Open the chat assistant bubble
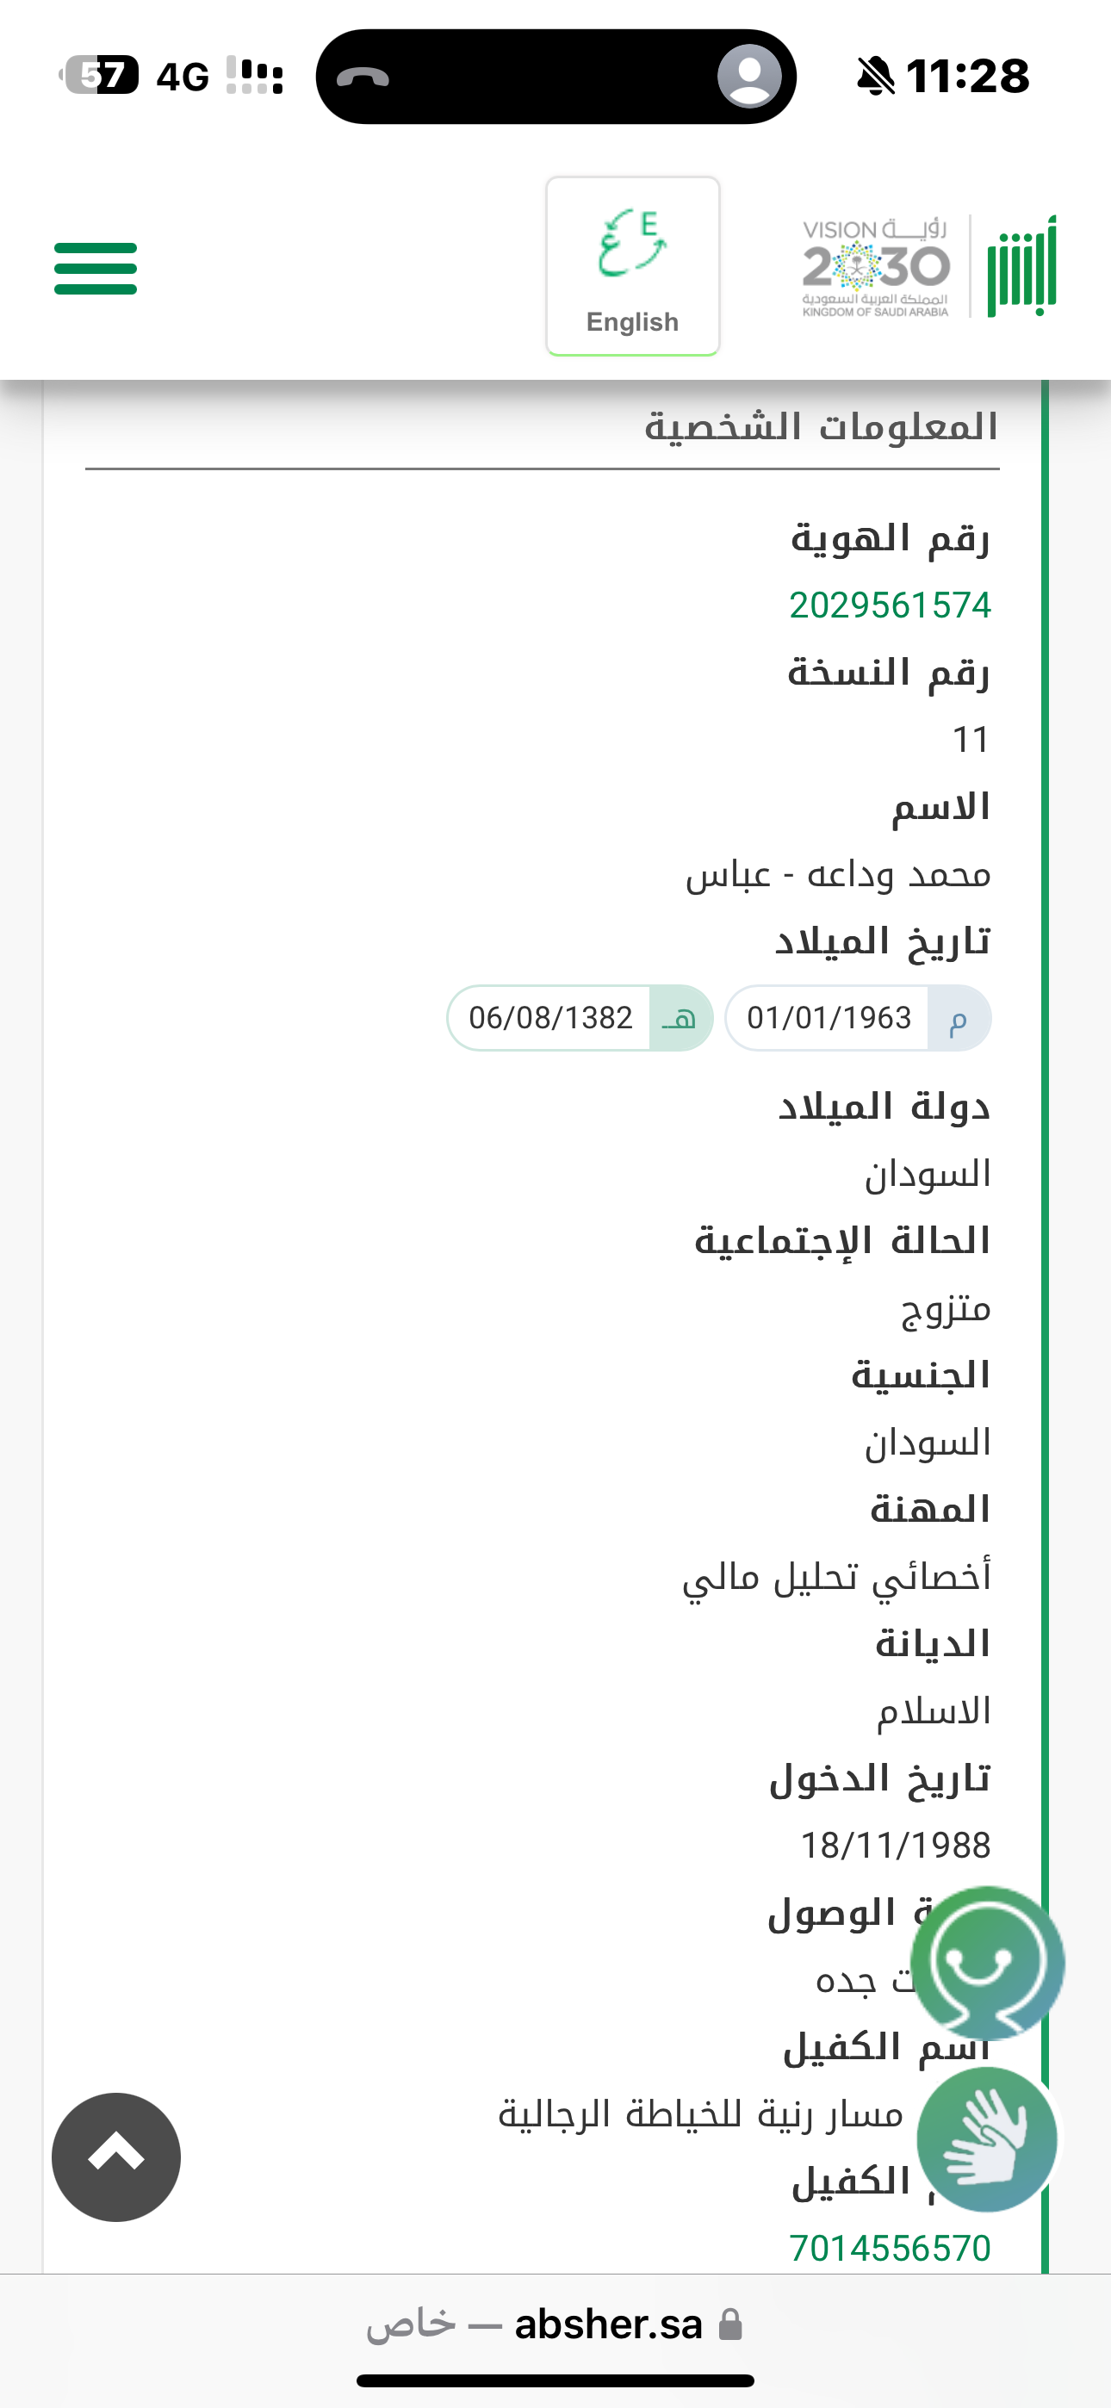 987,1961
